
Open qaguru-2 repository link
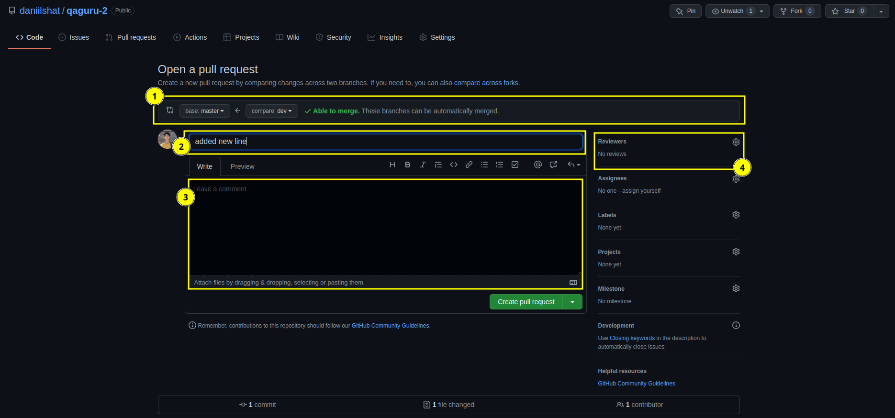pyautogui.click(x=87, y=11)
